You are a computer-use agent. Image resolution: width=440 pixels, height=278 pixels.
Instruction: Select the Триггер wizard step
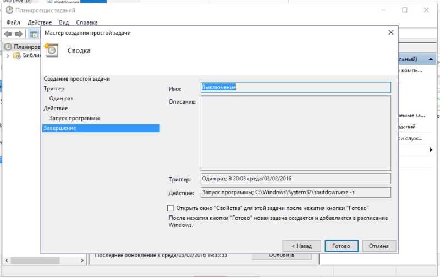click(54, 89)
